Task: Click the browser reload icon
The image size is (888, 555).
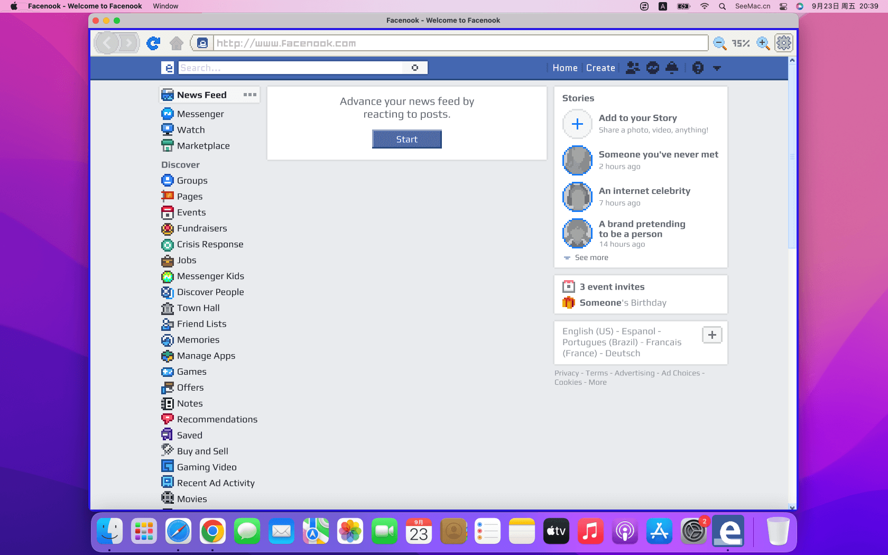Action: 153,43
